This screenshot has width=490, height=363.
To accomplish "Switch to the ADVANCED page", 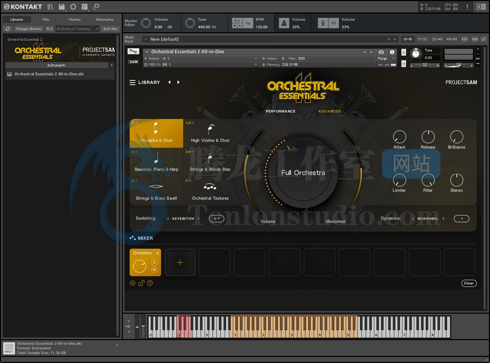I will coord(329,111).
